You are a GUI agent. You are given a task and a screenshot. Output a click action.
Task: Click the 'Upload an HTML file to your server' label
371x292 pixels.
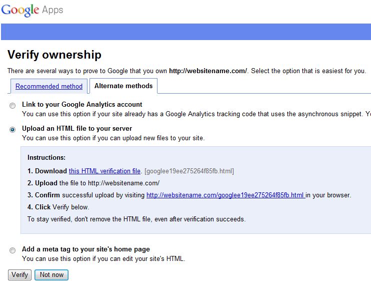pyautogui.click(x=77, y=128)
